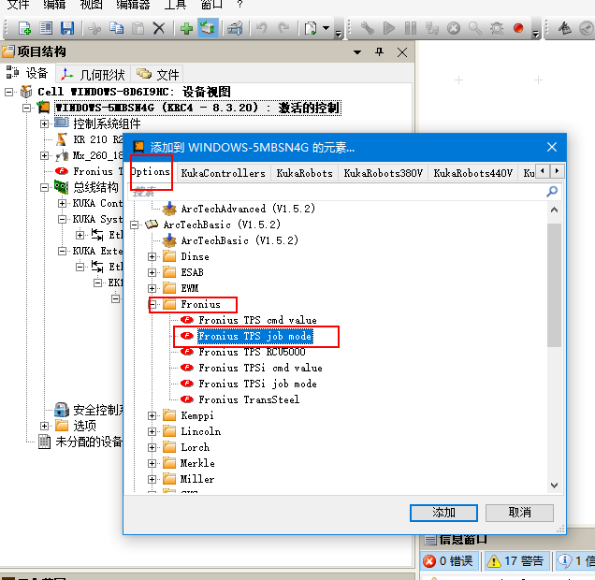Expand the Lorch folder
The image size is (595, 580).
[x=152, y=447]
